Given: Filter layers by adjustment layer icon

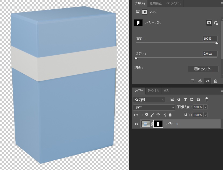Looking at the screenshot, I should (x=179, y=99).
